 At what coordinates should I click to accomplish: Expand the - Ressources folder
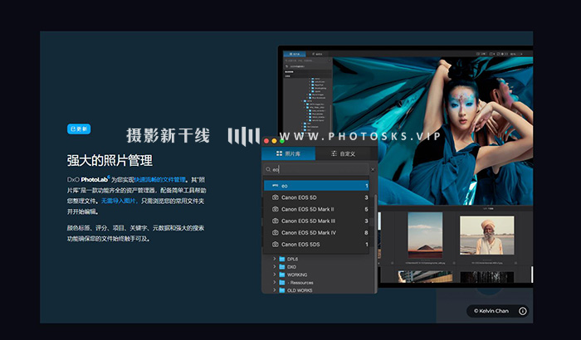274,282
